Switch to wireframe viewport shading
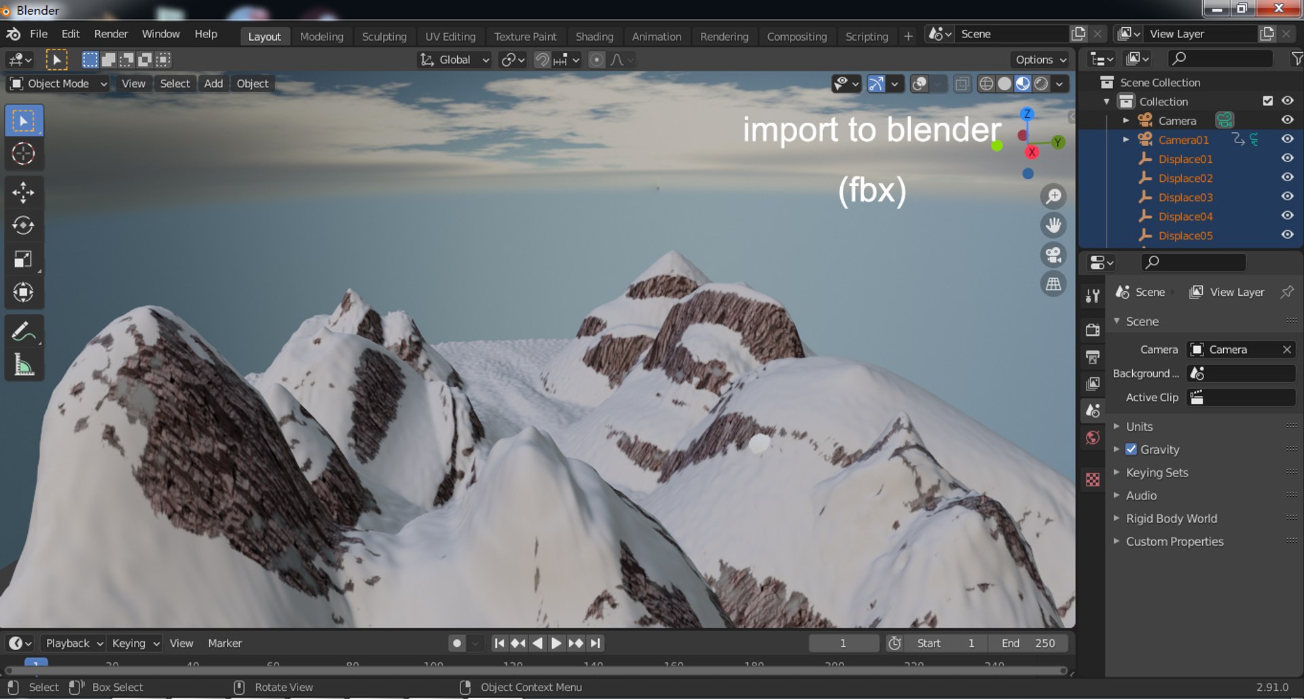The width and height of the screenshot is (1304, 699). (986, 83)
